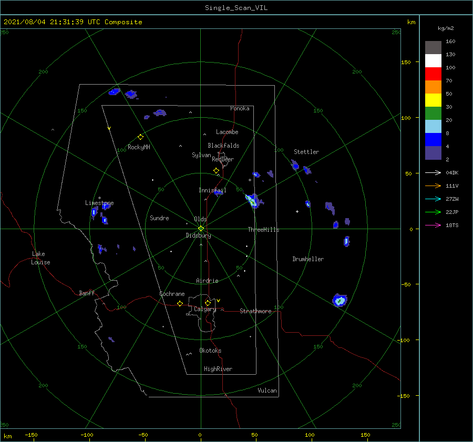Click the light blue storm cell northwest of ThreeHills
The height and width of the screenshot is (442, 473).
pyautogui.click(x=253, y=201)
